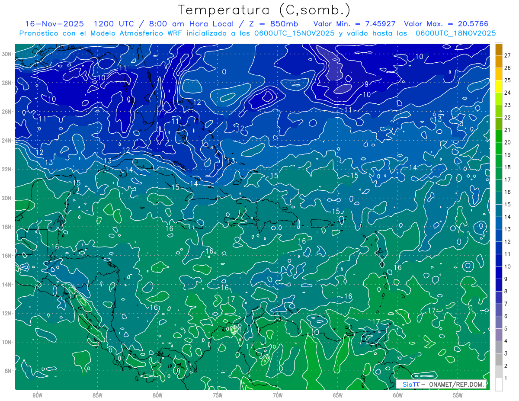519x401 pixels.
Task: Click the '30N' latitude axis label
Action: point(7,54)
